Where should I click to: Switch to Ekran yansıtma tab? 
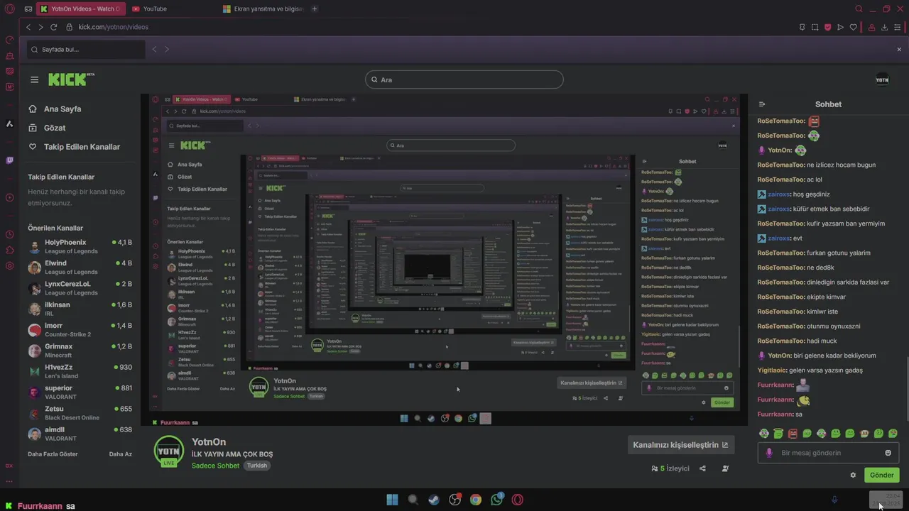(x=263, y=9)
